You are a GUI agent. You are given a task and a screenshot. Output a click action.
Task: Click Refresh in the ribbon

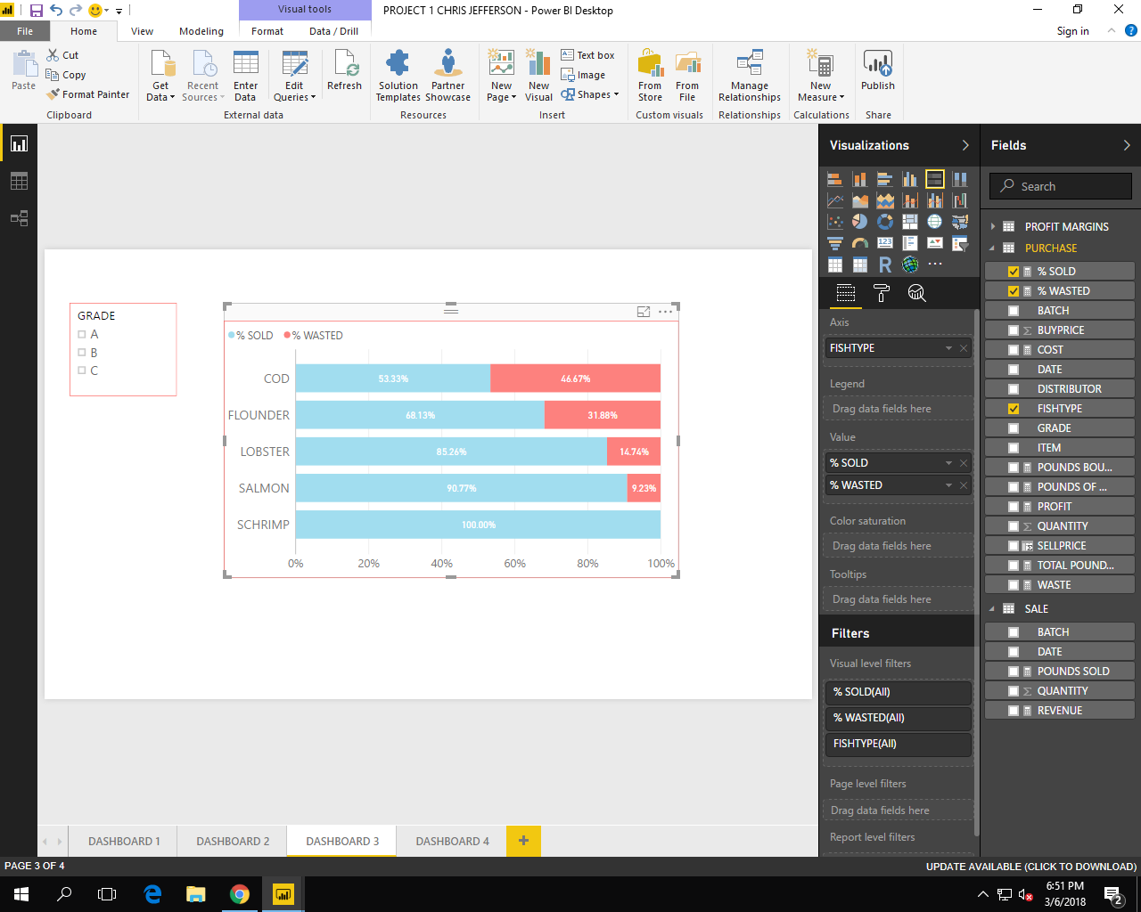344,71
